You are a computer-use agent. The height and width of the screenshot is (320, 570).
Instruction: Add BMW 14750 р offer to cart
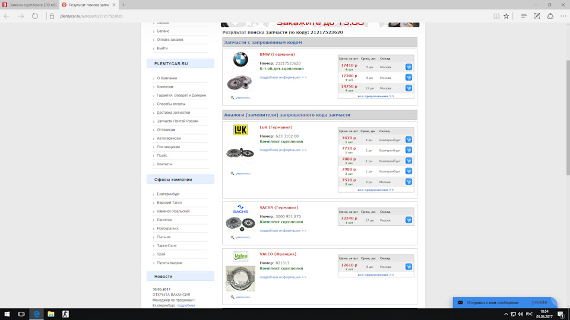(x=408, y=88)
